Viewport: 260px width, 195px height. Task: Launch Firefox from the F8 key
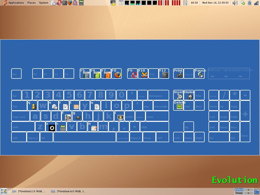pos(117,75)
